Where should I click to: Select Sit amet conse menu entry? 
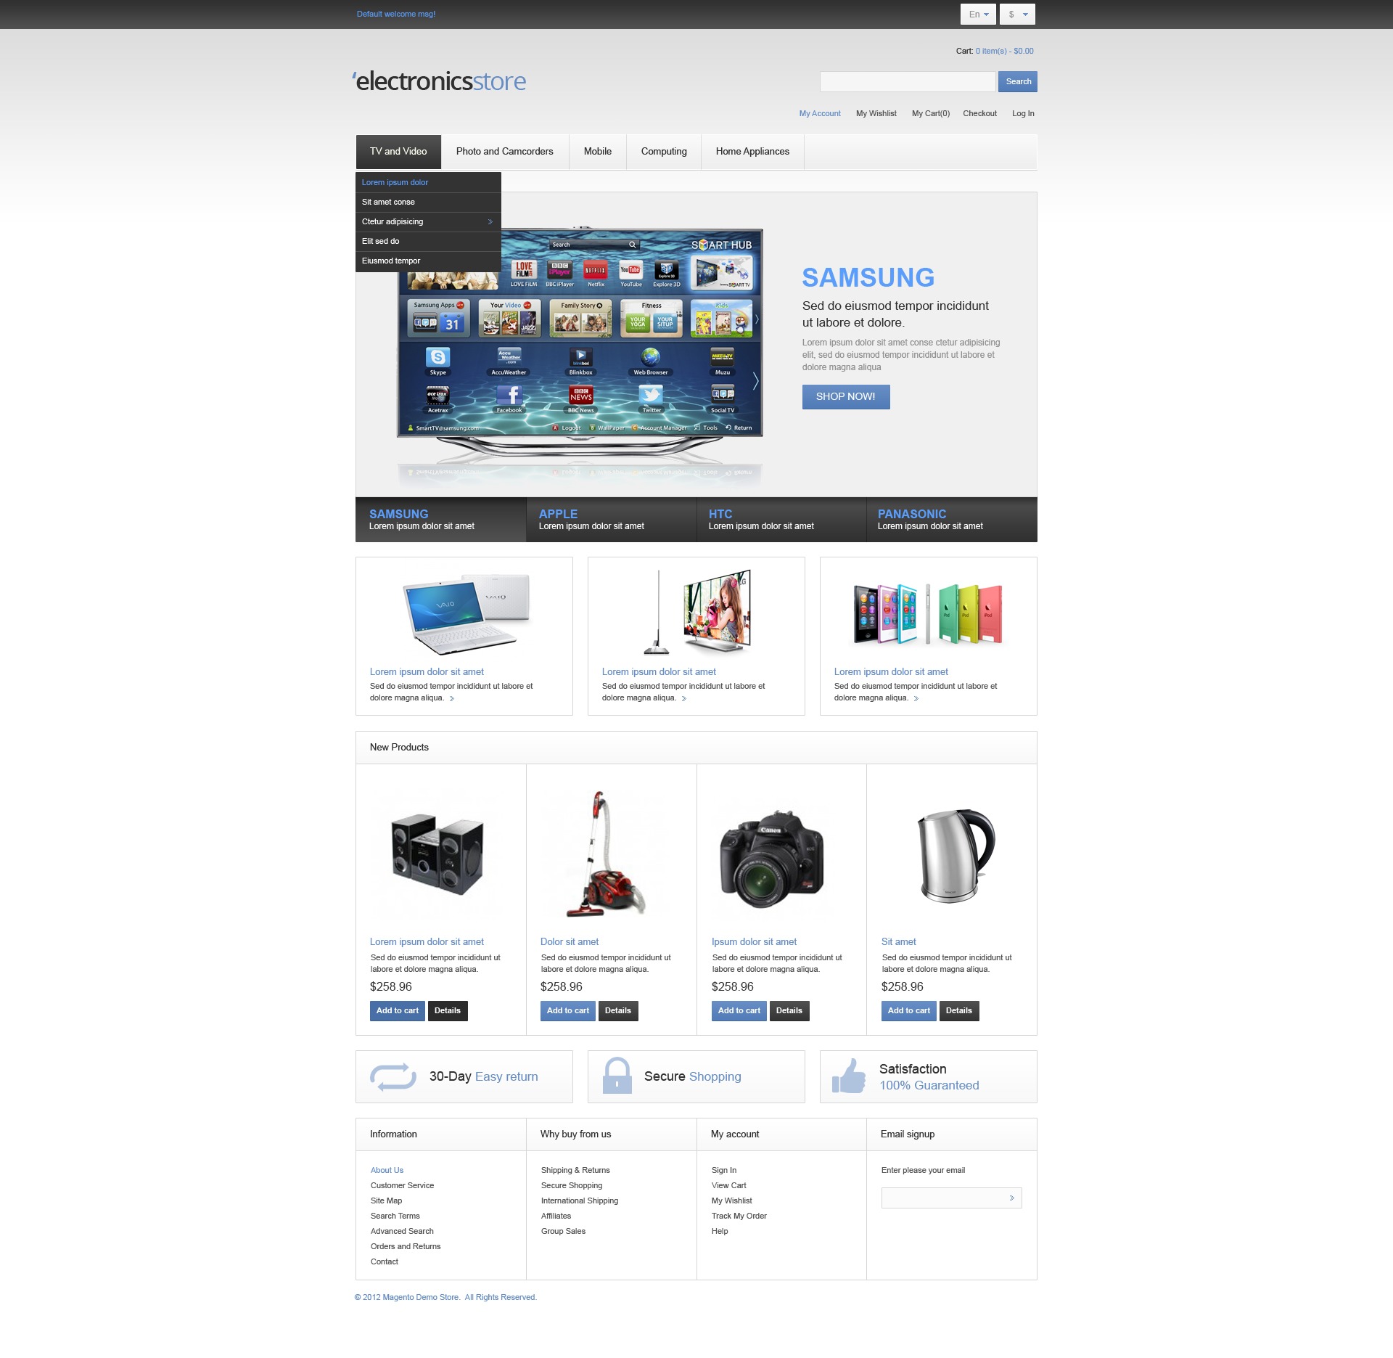(x=428, y=203)
